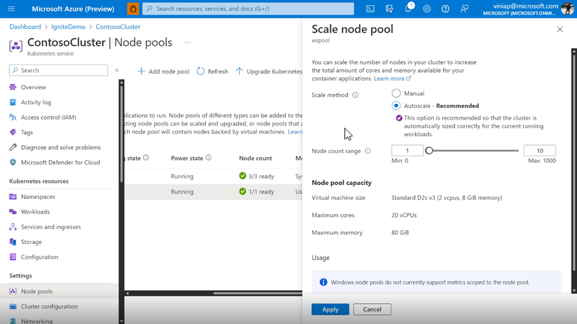Click the 80 GiB maximum memory value
Viewport: 577px width, 324px height.
click(x=400, y=233)
